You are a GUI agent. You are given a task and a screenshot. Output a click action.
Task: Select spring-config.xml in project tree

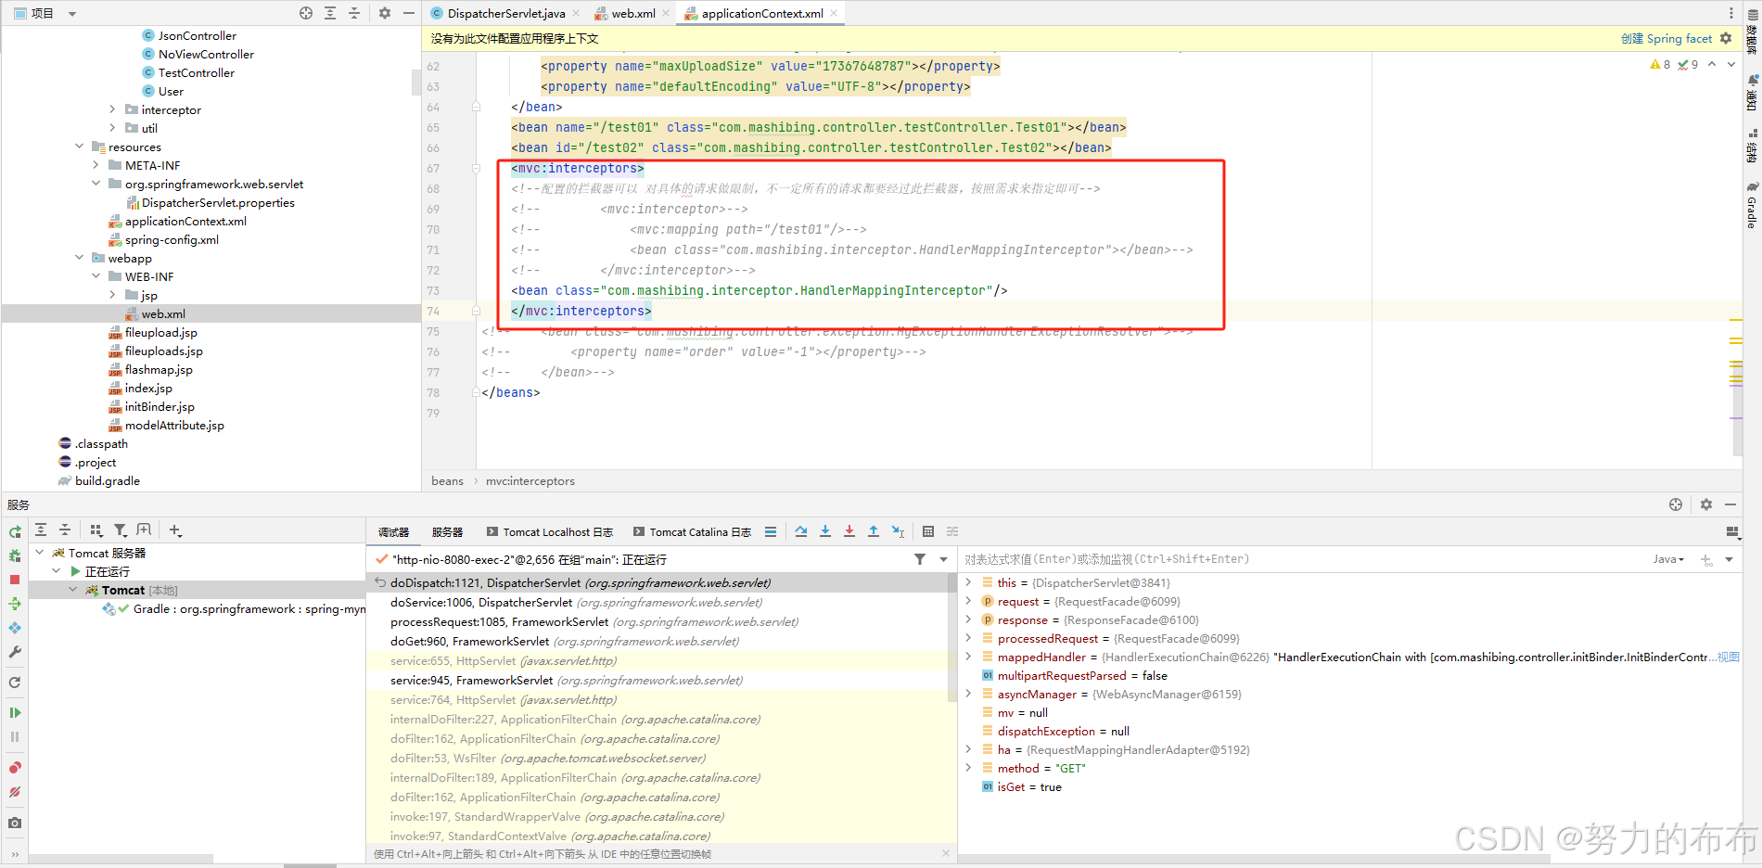point(172,239)
